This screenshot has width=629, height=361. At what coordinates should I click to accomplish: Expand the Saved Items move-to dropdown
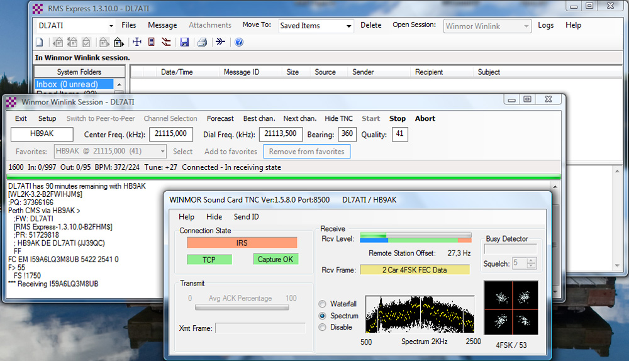click(x=349, y=26)
